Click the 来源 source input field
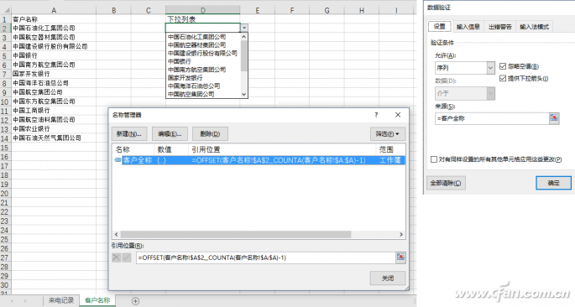The image size is (575, 307). pos(492,118)
